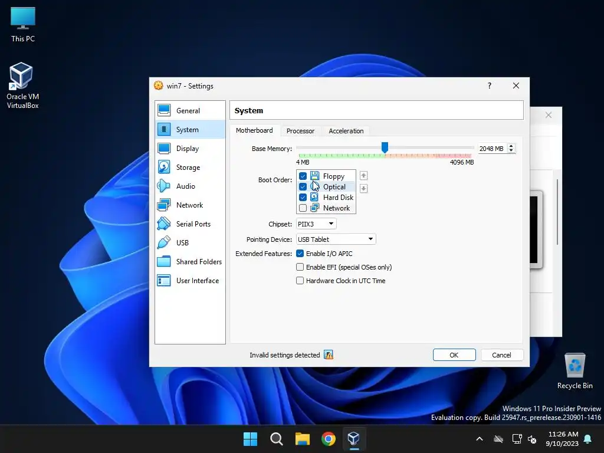Enable Hardware Clock in UTC Time
This screenshot has width=604, height=453.
coord(300,280)
